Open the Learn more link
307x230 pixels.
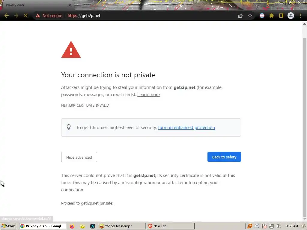click(x=148, y=95)
